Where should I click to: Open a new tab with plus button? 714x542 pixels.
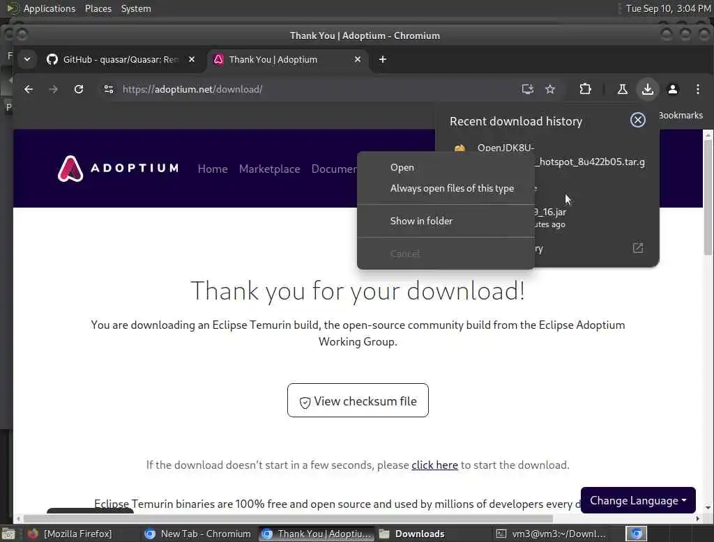[x=383, y=59]
